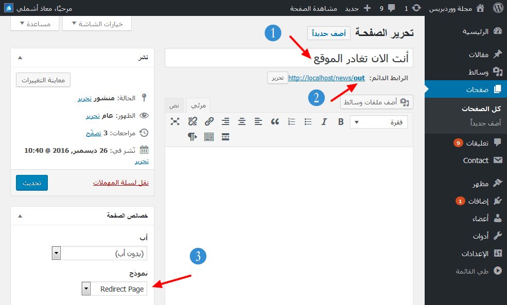
Task: Open the template dropdown showing Redirect Page
Action: [114, 289]
